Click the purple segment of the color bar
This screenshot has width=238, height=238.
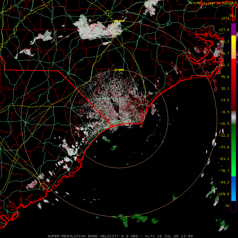[x=234, y=29]
